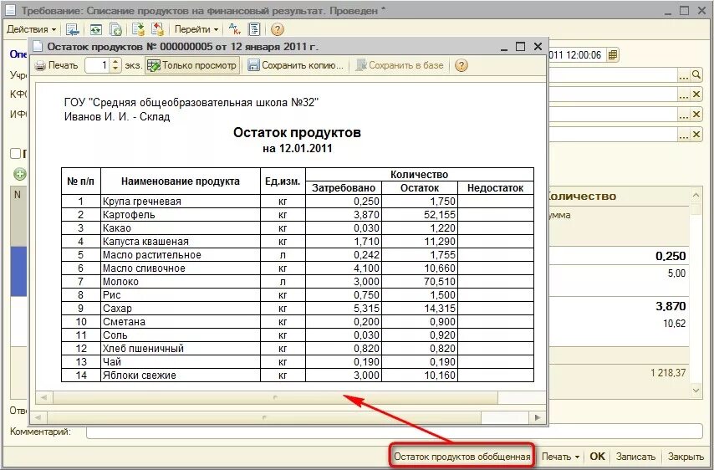
Task: Click the total 1 218,37 in main window
Action: 668,373
